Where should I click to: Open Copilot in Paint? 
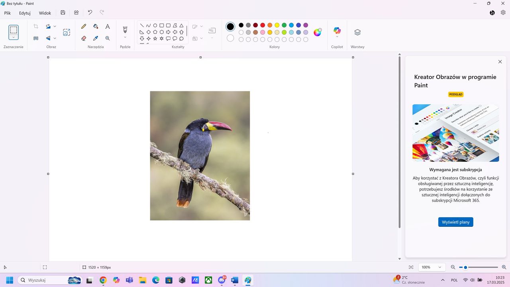point(337,30)
